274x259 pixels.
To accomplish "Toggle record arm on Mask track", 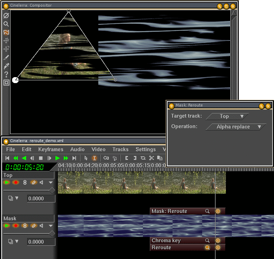I will tap(16, 225).
